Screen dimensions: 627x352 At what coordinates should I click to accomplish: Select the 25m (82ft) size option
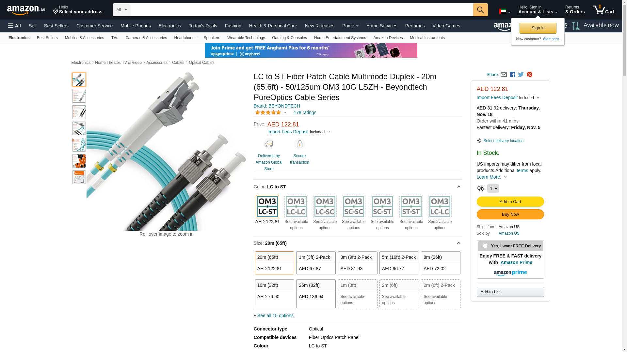pos(316,294)
